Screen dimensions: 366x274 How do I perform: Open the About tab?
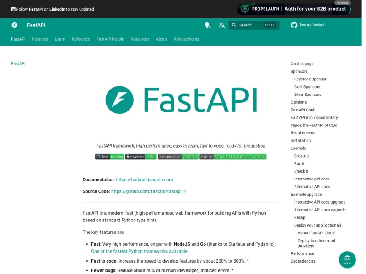(x=161, y=39)
